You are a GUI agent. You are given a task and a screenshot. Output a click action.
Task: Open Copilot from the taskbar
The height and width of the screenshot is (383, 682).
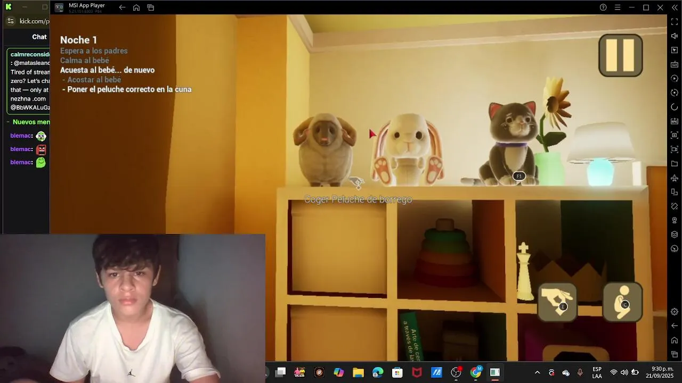pos(339,372)
